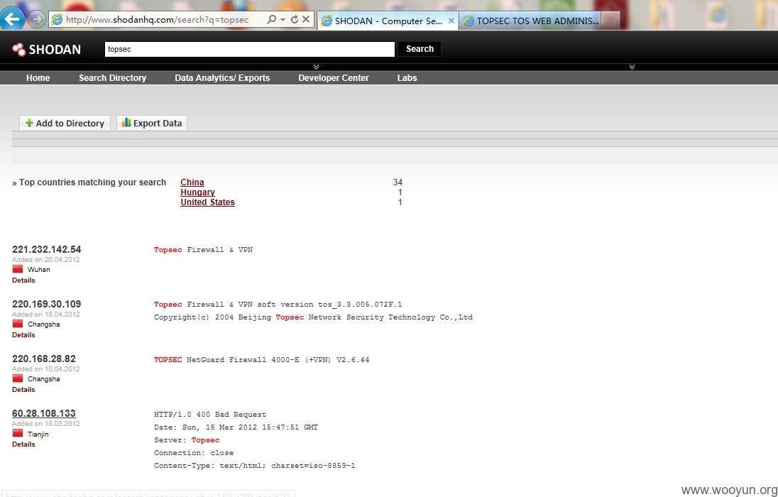Click the 'Date: Sun, 18 Mar 2012' line

(x=236, y=427)
